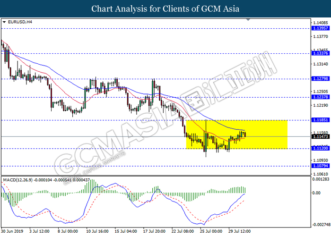The image size is (331, 236).
Task: Click the Chart Analysis for Clients title
Action: point(165,8)
